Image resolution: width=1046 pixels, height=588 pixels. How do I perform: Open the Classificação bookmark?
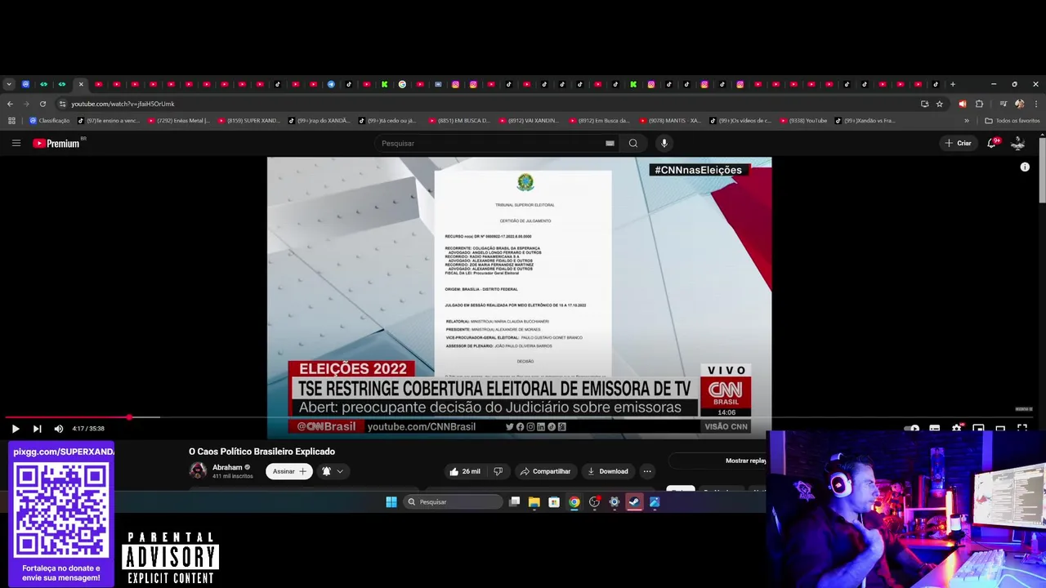coord(49,121)
